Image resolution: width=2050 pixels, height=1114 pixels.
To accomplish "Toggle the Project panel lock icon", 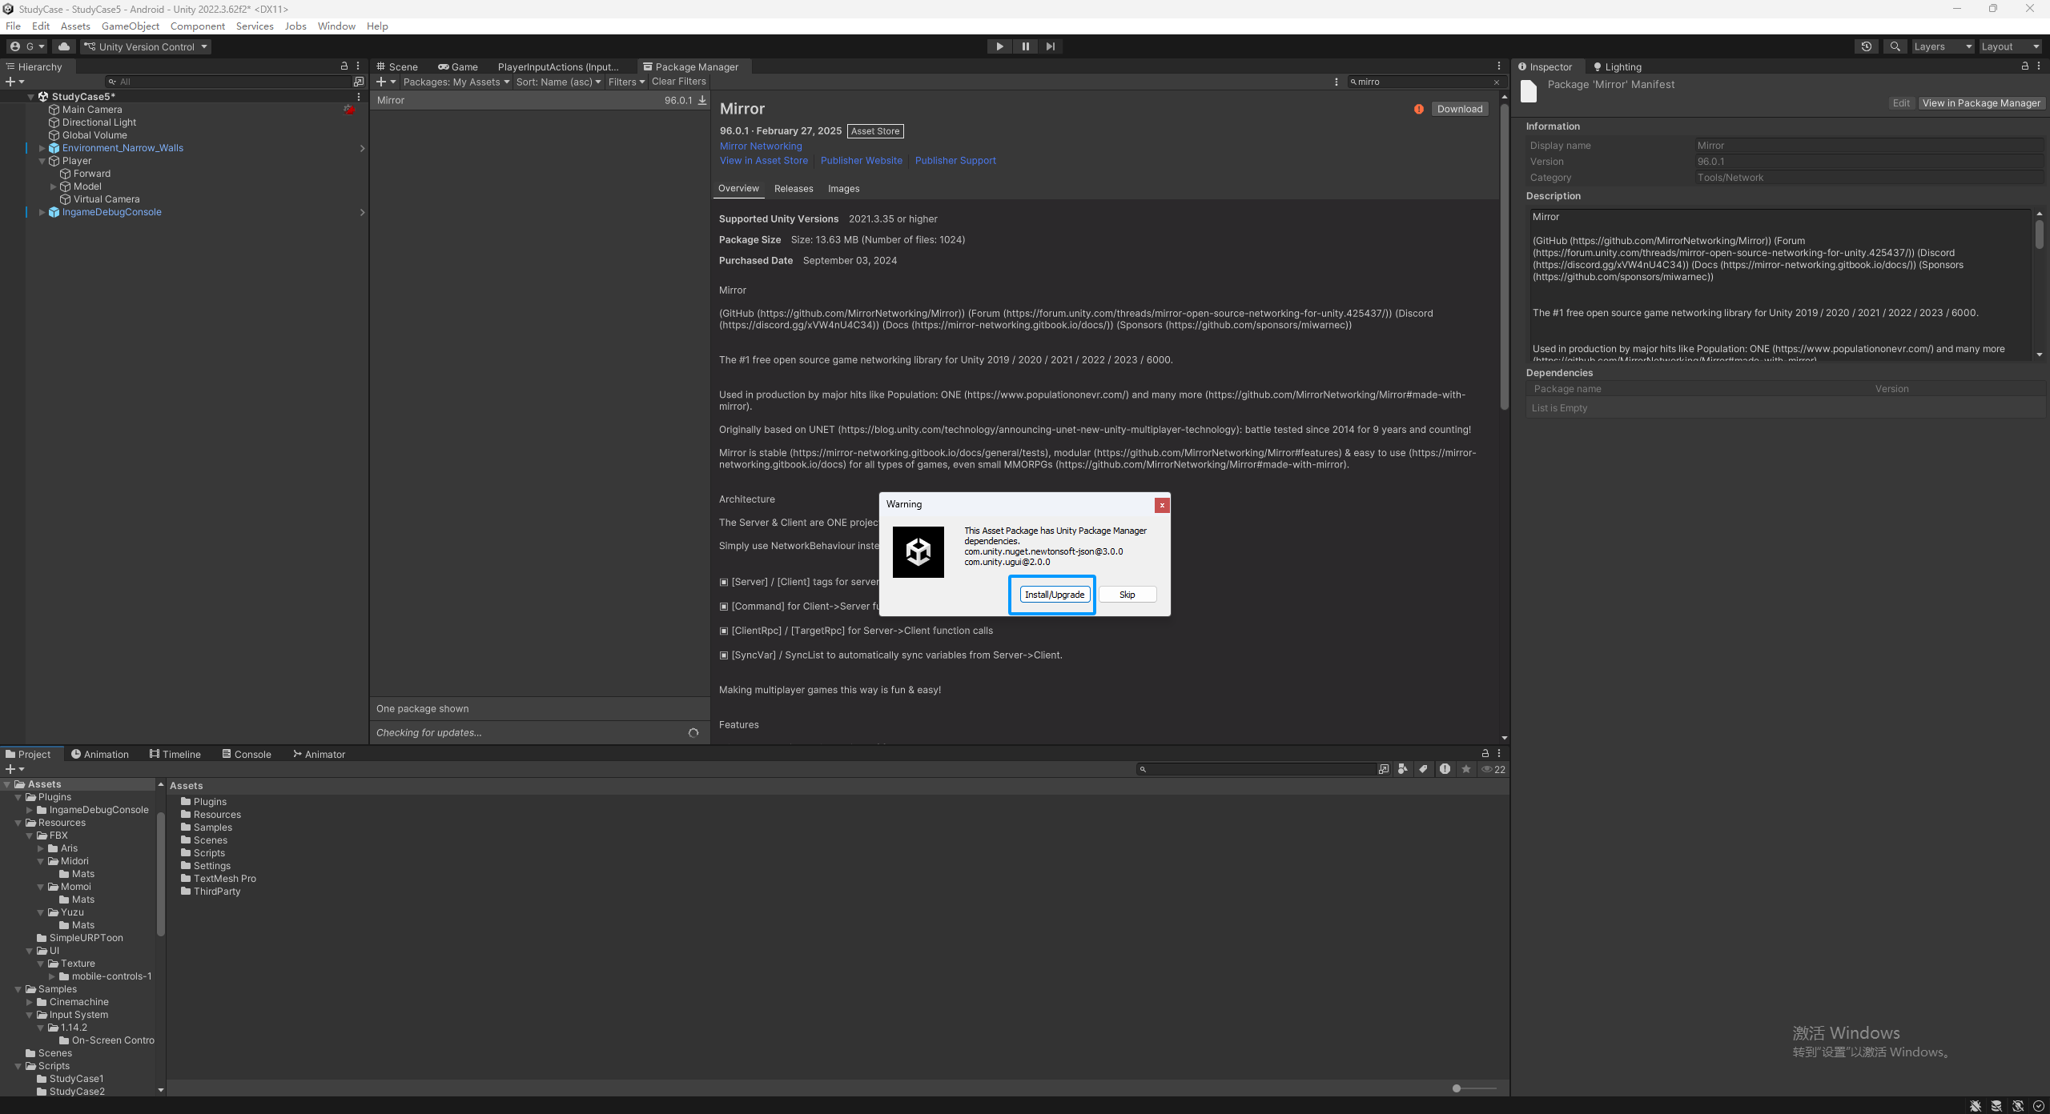I will [1485, 754].
